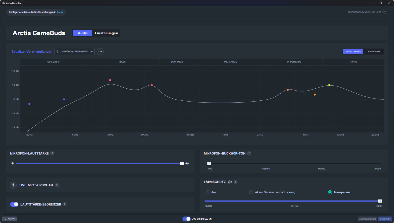394x223 pixels.
Task: Open the Sonar link in header
Action: (x=60, y=12)
